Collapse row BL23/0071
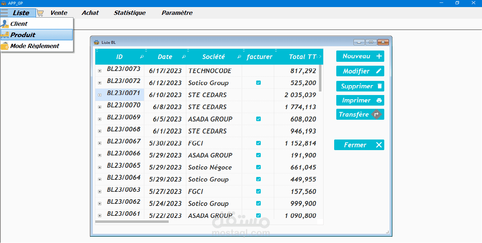This screenshot has width=482, height=243. point(100,95)
